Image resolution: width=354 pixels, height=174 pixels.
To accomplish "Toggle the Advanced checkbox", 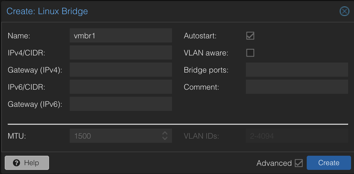I will [299, 163].
